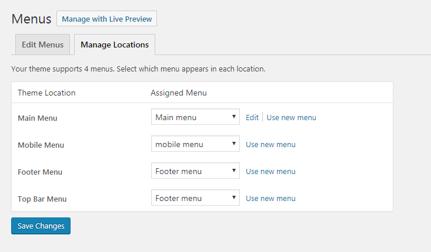431x252 pixels.
Task: Expand the Mobile Menu assigned menu dropdown
Action: click(x=195, y=144)
